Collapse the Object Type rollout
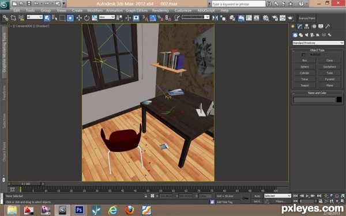This screenshot has width=346, height=216. click(317, 50)
